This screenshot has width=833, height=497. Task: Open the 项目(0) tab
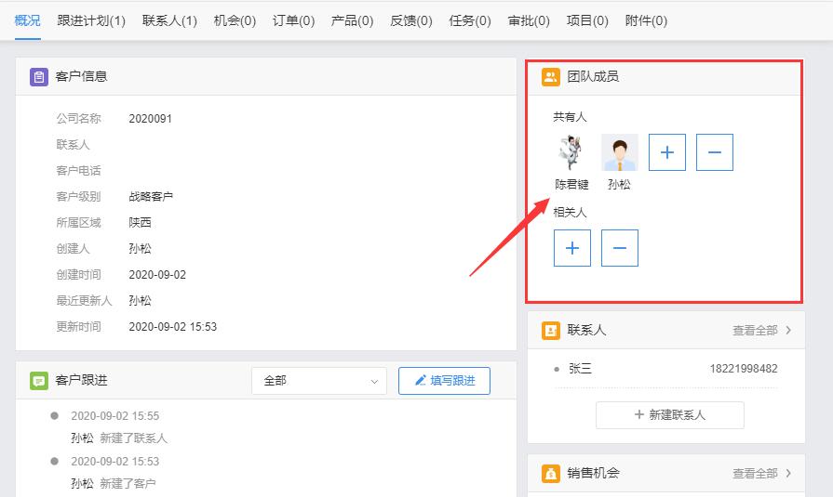[587, 20]
